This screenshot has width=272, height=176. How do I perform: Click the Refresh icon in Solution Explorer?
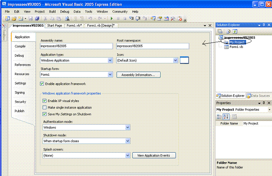pos(235,31)
